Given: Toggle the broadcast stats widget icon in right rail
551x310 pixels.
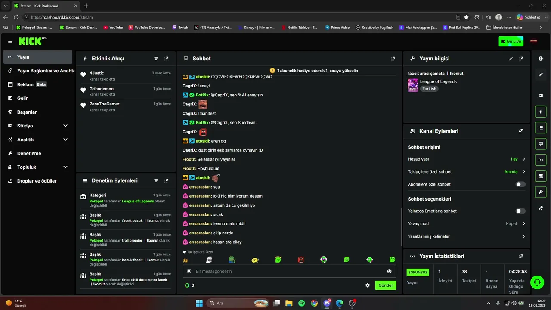Looking at the screenshot, I should pyautogui.click(x=541, y=160).
